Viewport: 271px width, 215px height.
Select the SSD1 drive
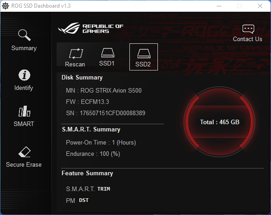pyautogui.click(x=107, y=57)
